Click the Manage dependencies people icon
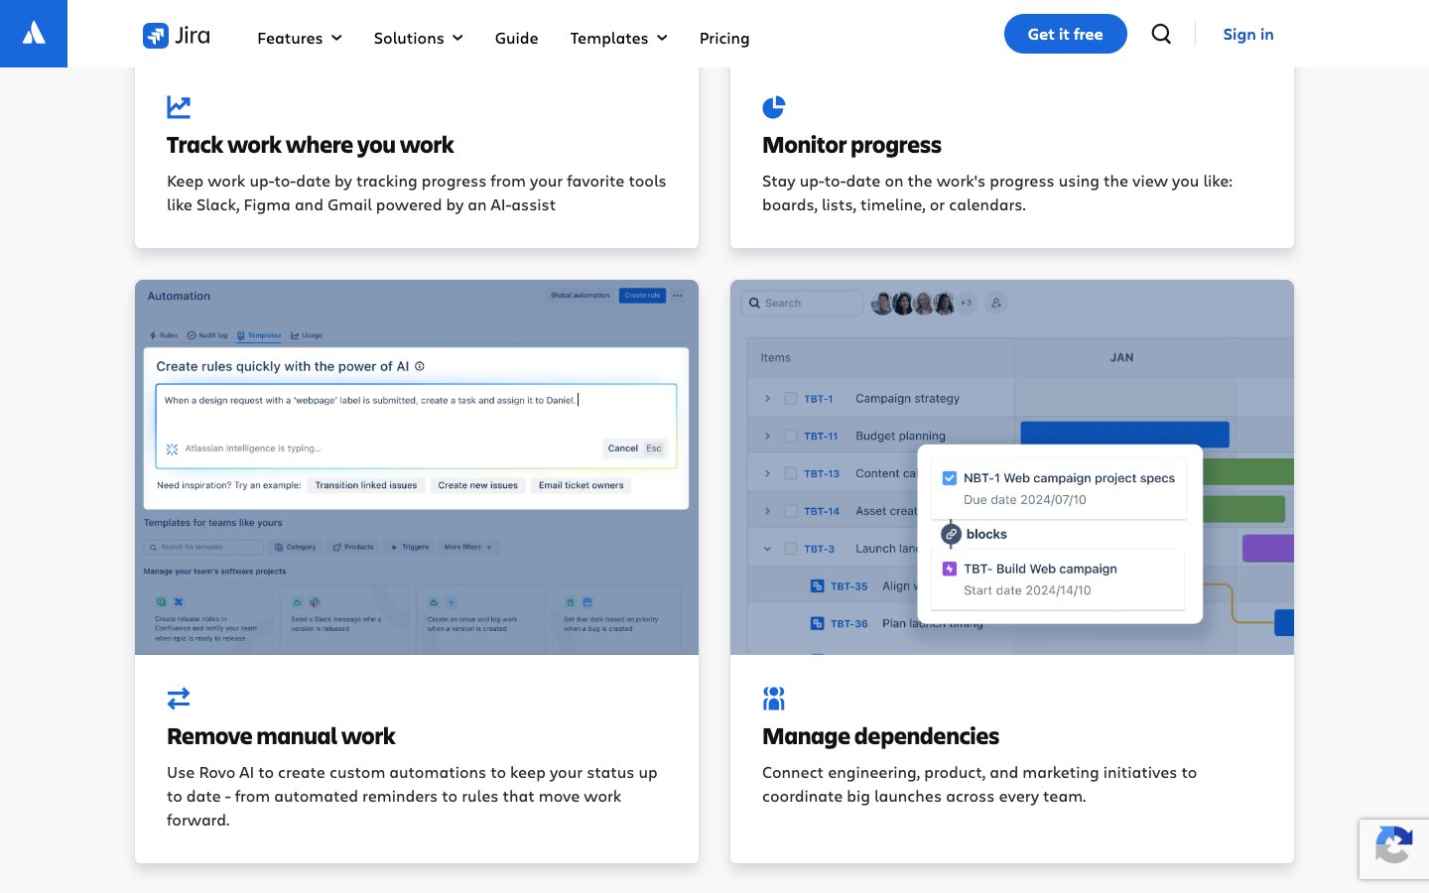 tap(774, 699)
